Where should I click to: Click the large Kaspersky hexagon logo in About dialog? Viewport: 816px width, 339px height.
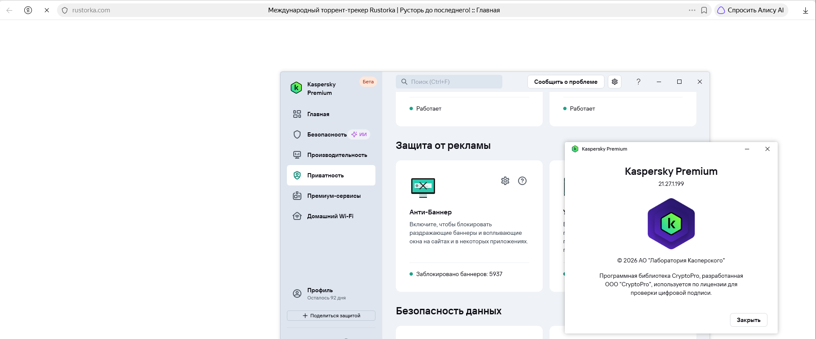tap(671, 224)
